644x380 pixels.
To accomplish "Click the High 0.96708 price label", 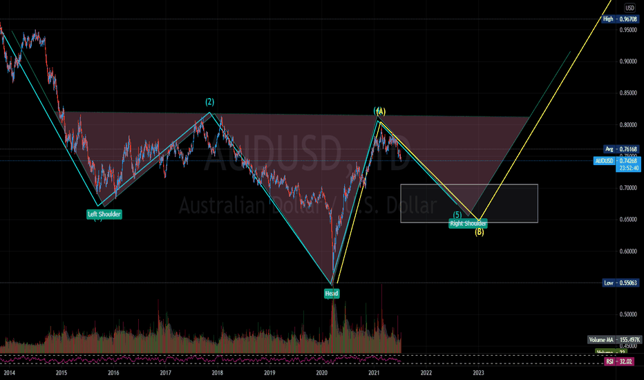I will click(621, 19).
